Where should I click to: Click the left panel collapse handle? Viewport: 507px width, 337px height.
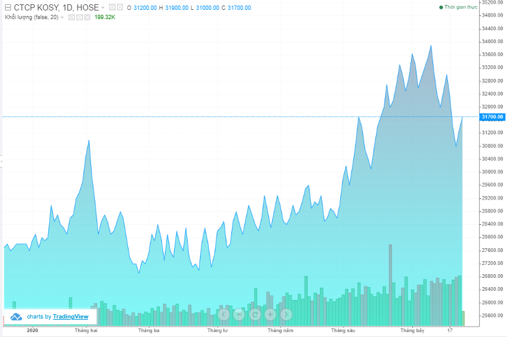(1, 161)
